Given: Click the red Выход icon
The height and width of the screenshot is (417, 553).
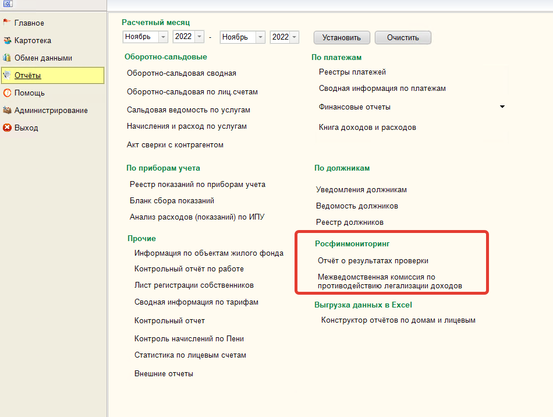Looking at the screenshot, I should [7, 128].
